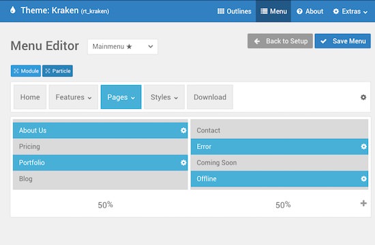Viewport: 375px width, 245px height.
Task: Open the About tab
Action: (310, 11)
